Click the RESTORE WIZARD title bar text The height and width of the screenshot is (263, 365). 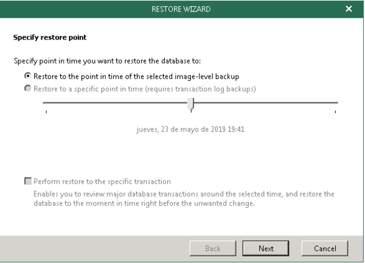182,9
